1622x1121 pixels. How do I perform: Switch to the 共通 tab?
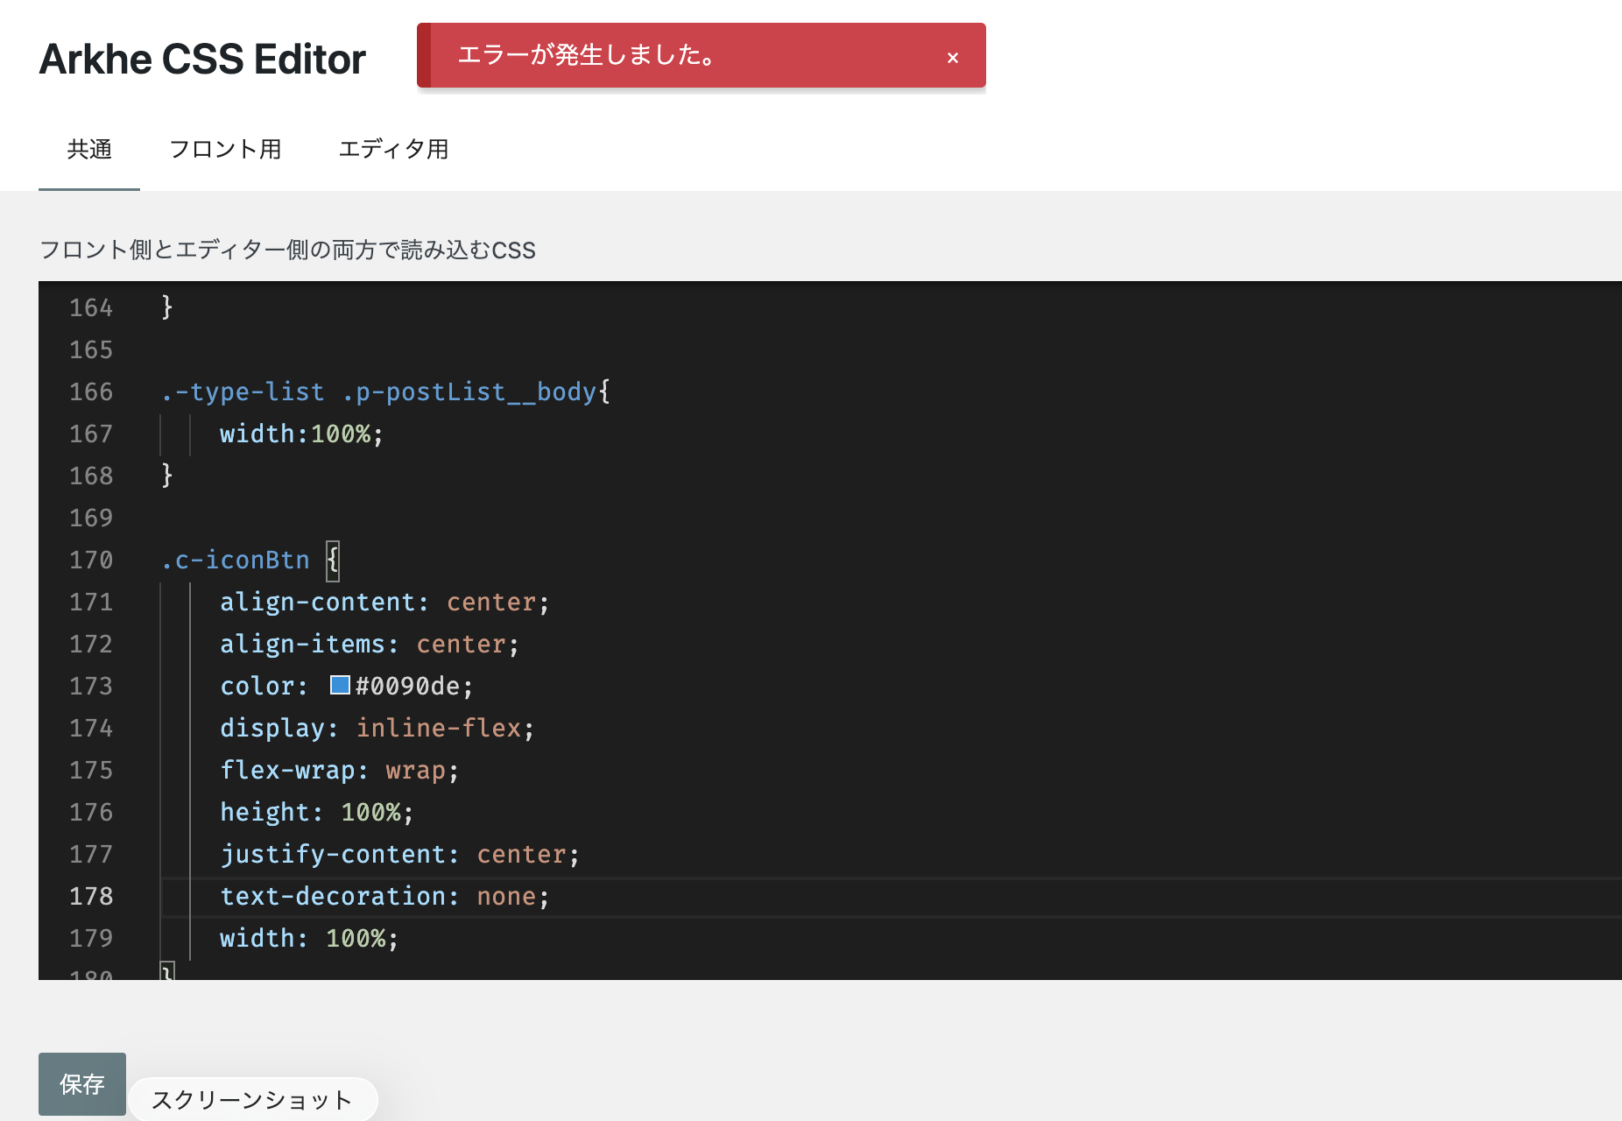[89, 150]
